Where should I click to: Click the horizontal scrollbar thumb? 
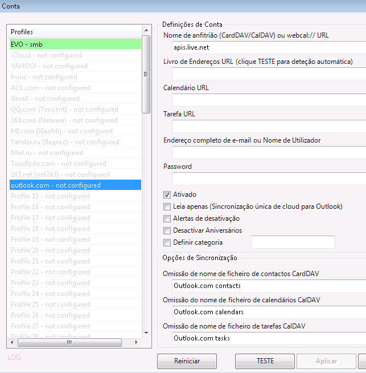[x=69, y=343]
